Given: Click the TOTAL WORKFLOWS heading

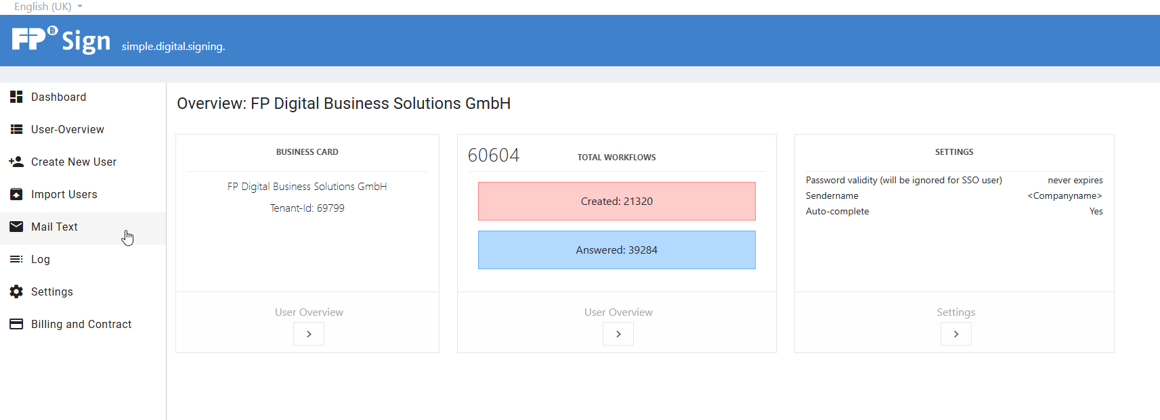Looking at the screenshot, I should click(x=617, y=158).
